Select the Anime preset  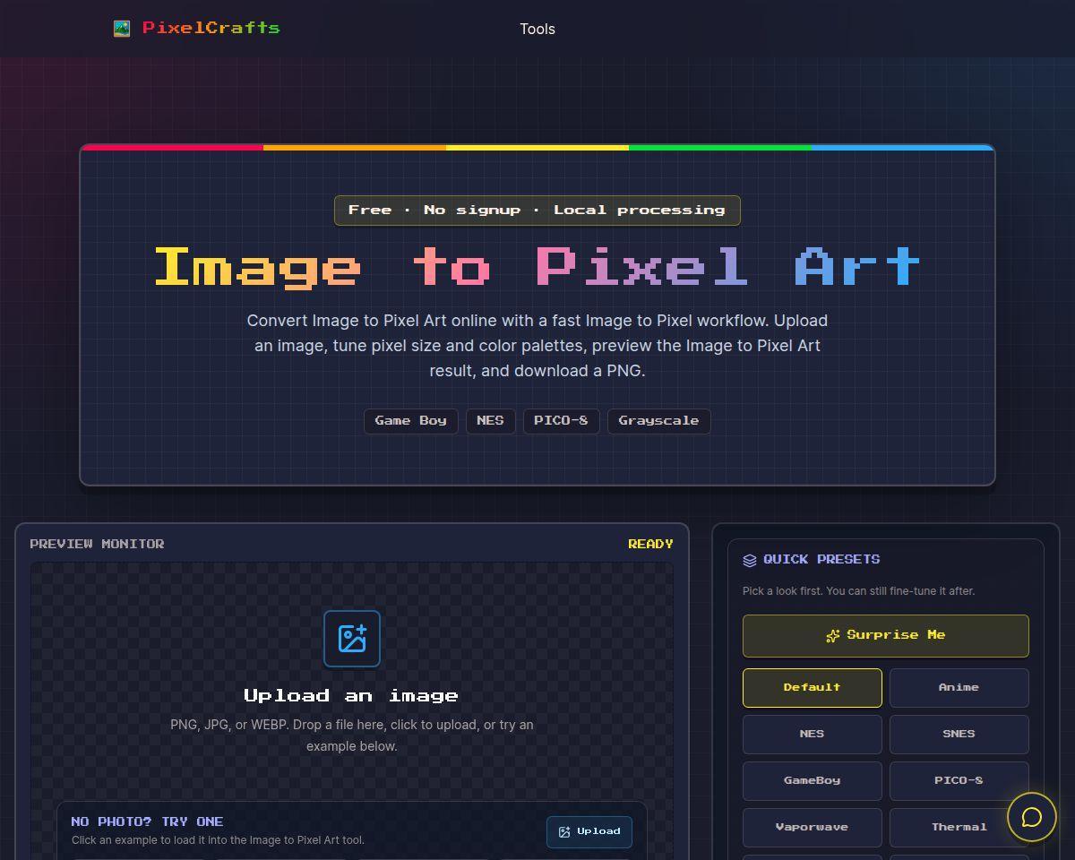[959, 688]
